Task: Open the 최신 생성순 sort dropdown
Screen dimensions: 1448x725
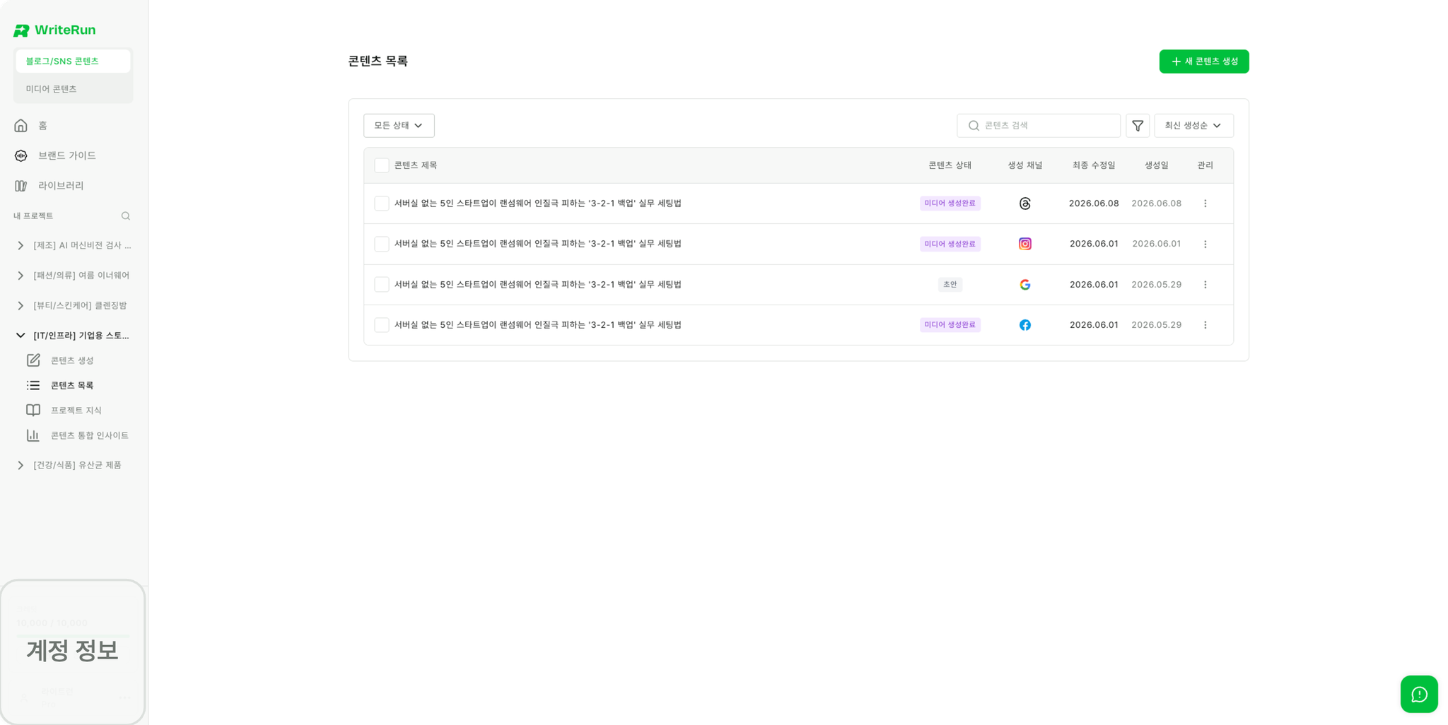Action: click(x=1193, y=126)
